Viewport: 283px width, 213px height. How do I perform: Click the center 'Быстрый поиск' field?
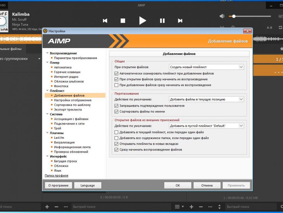[121, 207]
